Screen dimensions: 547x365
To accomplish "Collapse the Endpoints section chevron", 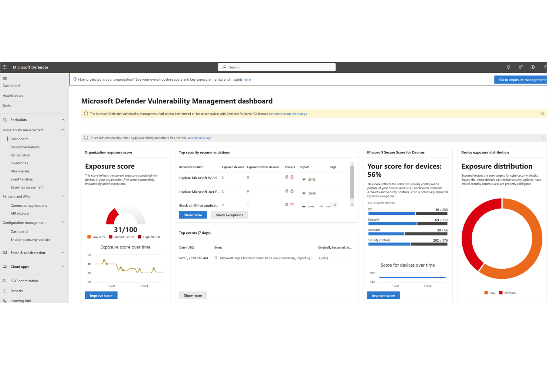I will 63,120.
